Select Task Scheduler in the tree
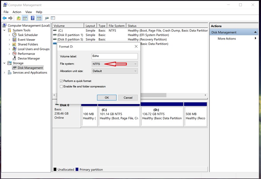Screen dimensions: 261x179 point(27,35)
